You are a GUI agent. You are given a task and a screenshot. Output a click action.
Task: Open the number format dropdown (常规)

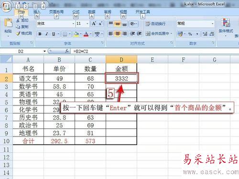pos(212,24)
